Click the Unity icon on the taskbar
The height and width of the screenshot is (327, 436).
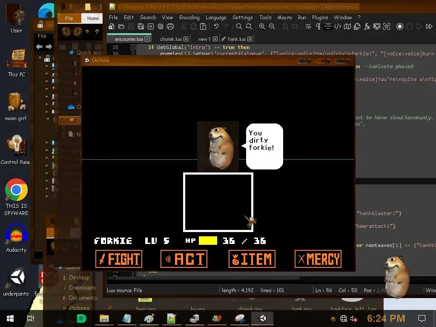point(262,318)
